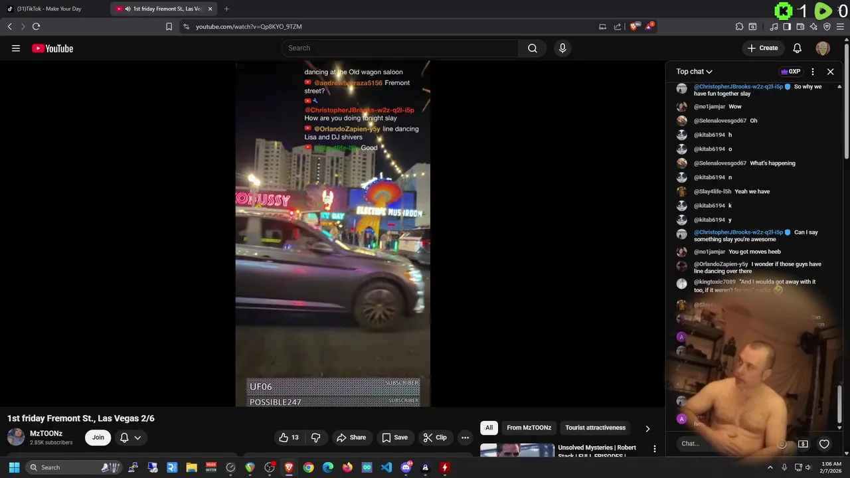Open Brave Wallet icon
This screenshot has width=850, height=478.
[x=800, y=27]
